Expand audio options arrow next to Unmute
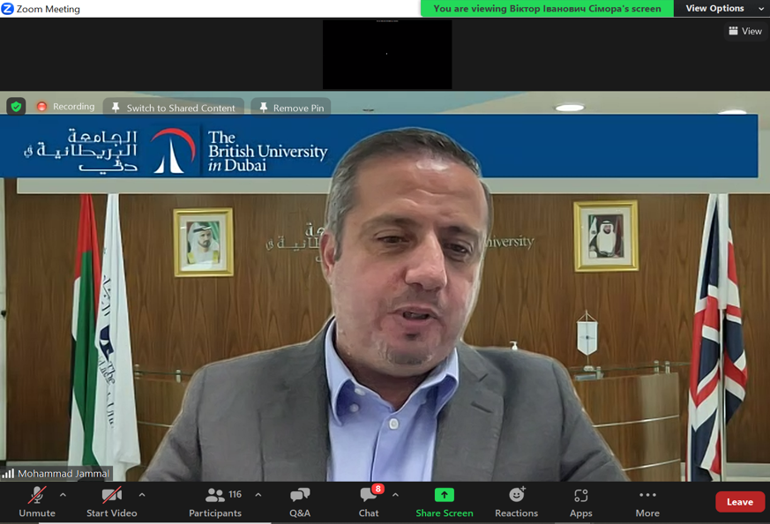Image resolution: width=770 pixels, height=524 pixels. [63, 495]
